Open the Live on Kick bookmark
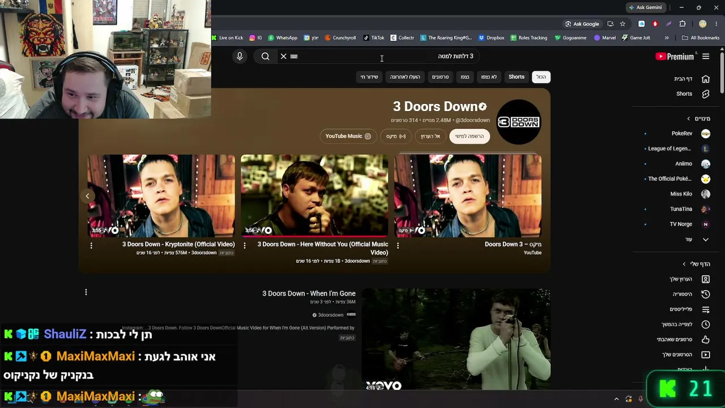The image size is (725, 408). 227,38
